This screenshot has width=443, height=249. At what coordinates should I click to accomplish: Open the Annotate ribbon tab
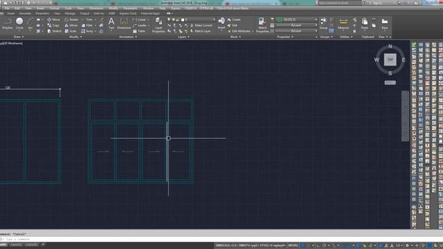pyautogui.click(x=25, y=13)
